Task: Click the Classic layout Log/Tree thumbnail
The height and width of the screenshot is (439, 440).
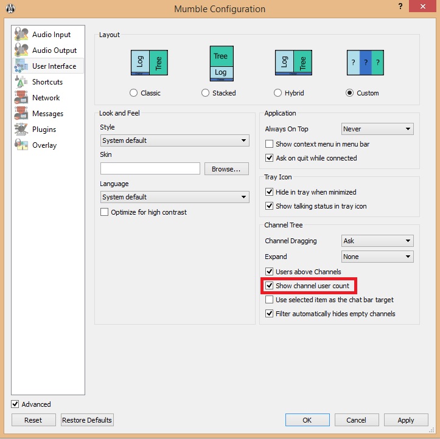Action: (x=149, y=63)
